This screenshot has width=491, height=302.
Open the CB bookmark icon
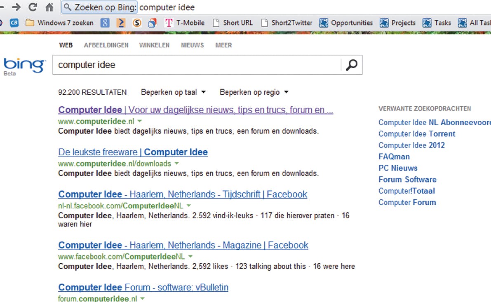click(14, 23)
